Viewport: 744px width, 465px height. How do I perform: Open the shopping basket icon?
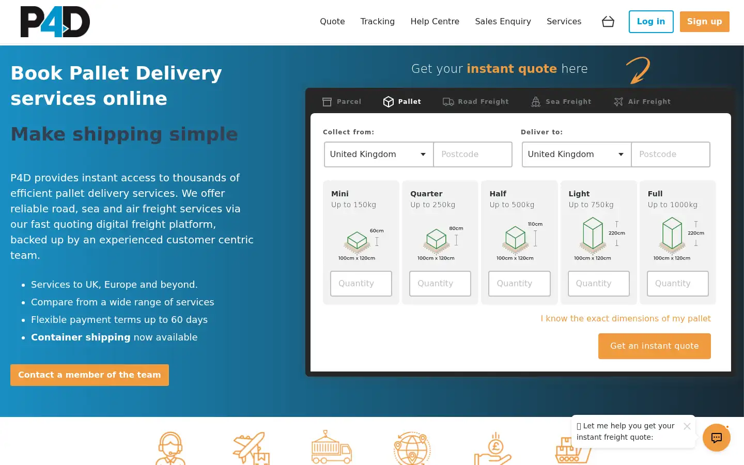point(608,22)
